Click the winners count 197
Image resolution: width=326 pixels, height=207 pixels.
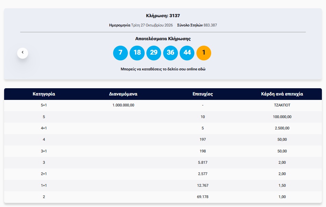point(203,139)
